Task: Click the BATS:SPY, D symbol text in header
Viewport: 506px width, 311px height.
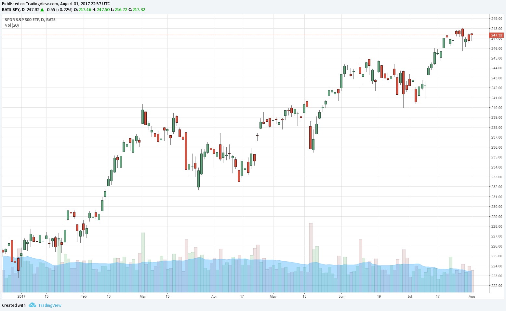Action: (x=13, y=10)
